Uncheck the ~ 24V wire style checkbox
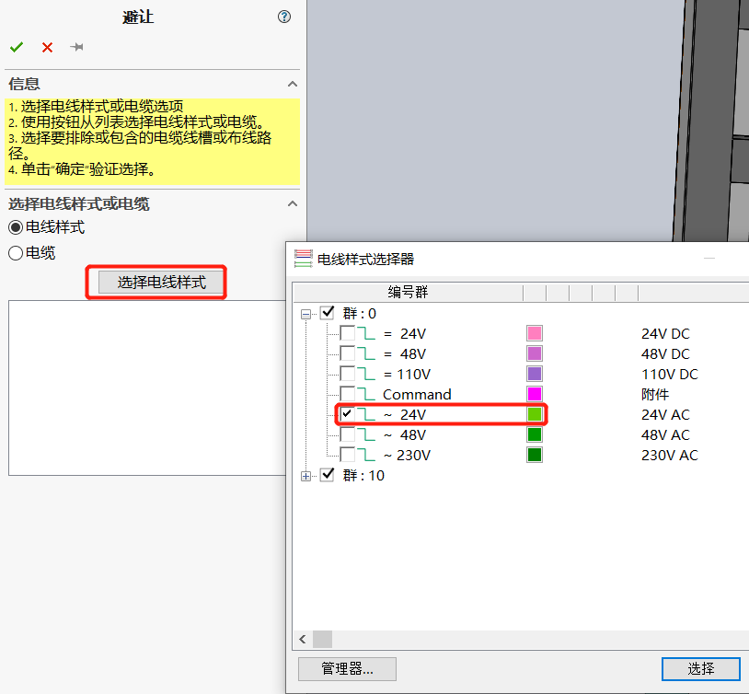The image size is (749, 694). (347, 414)
